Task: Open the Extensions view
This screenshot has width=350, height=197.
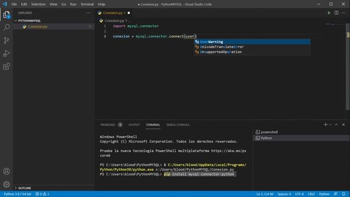Action: [x=7, y=66]
